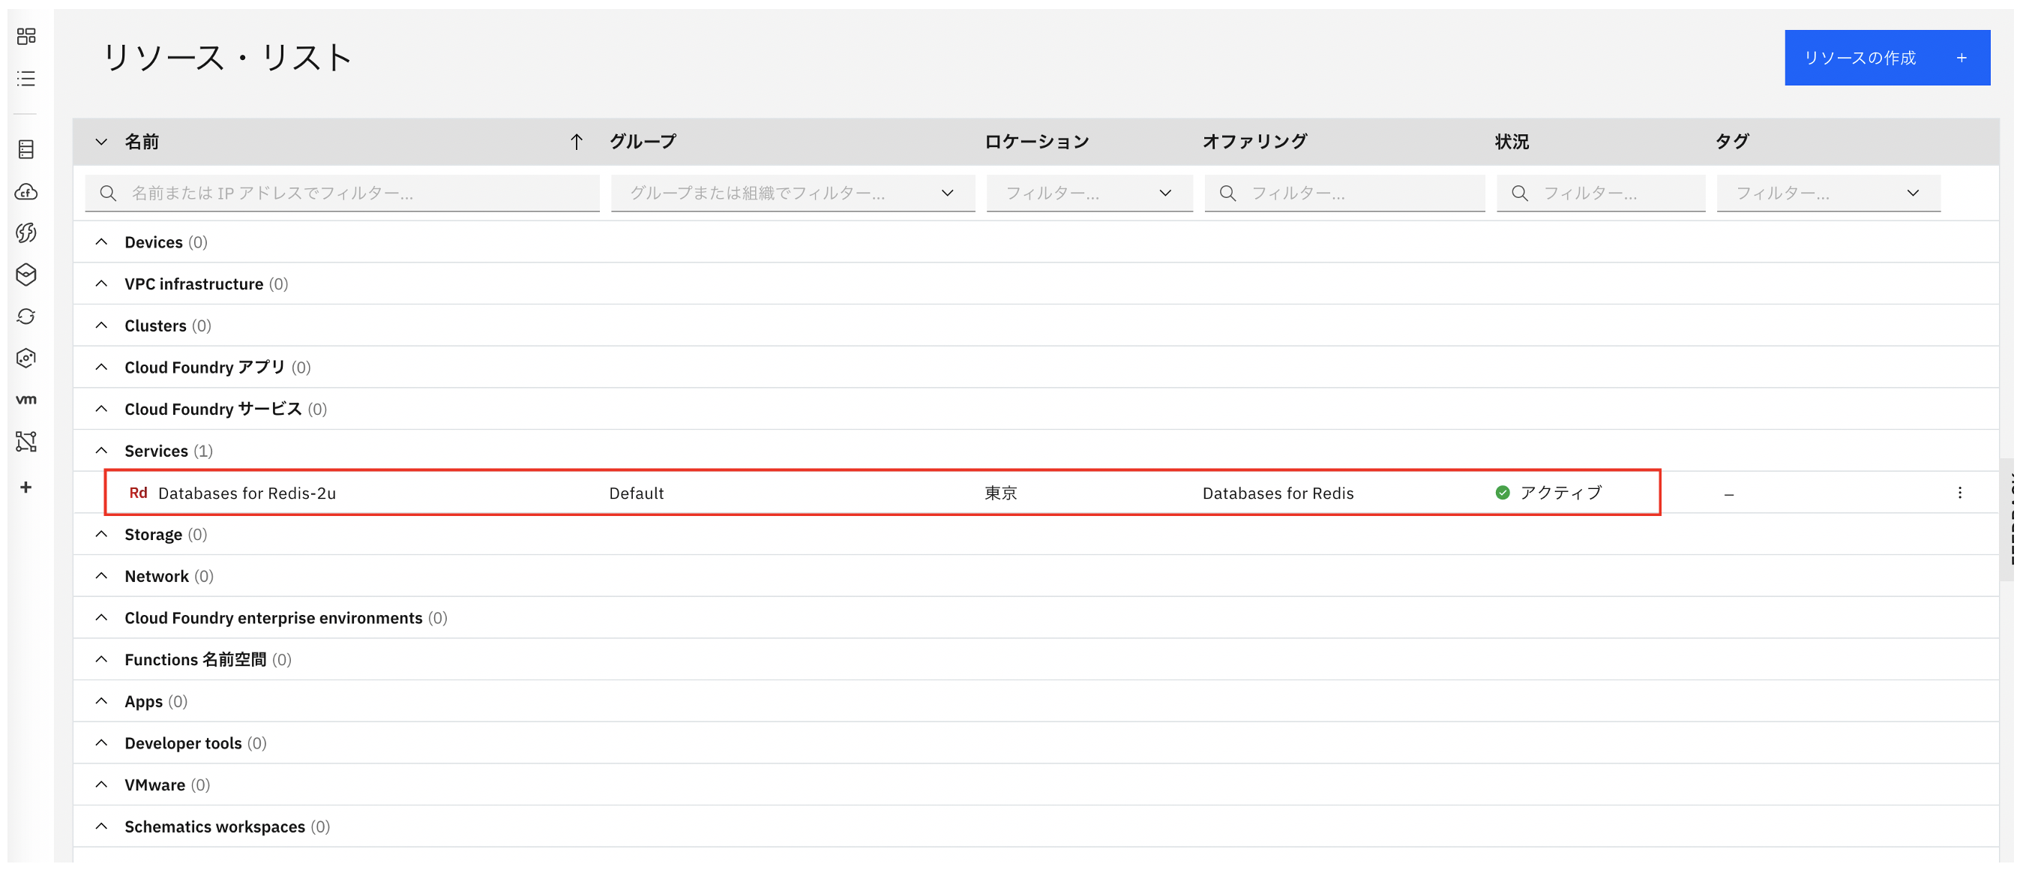Click the リソースの作成 button
Screen dimensions: 2026x882
(1886, 58)
